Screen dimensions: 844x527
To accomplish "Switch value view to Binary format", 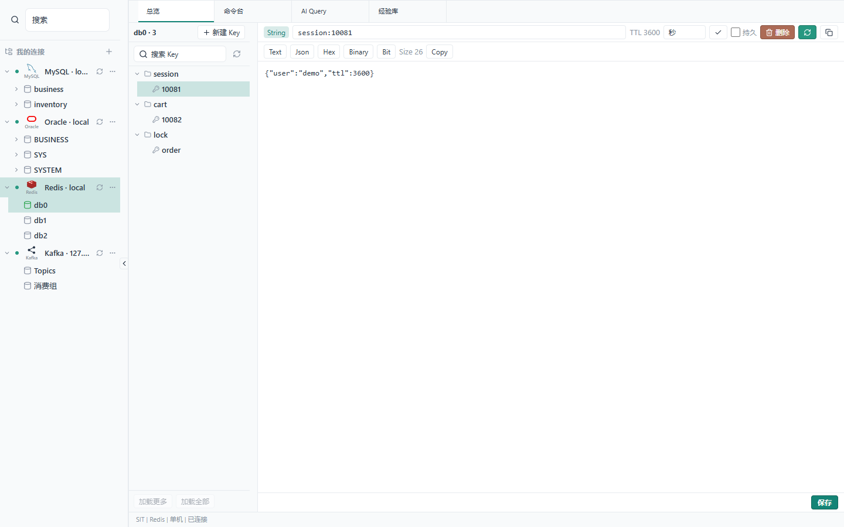I will click(359, 52).
